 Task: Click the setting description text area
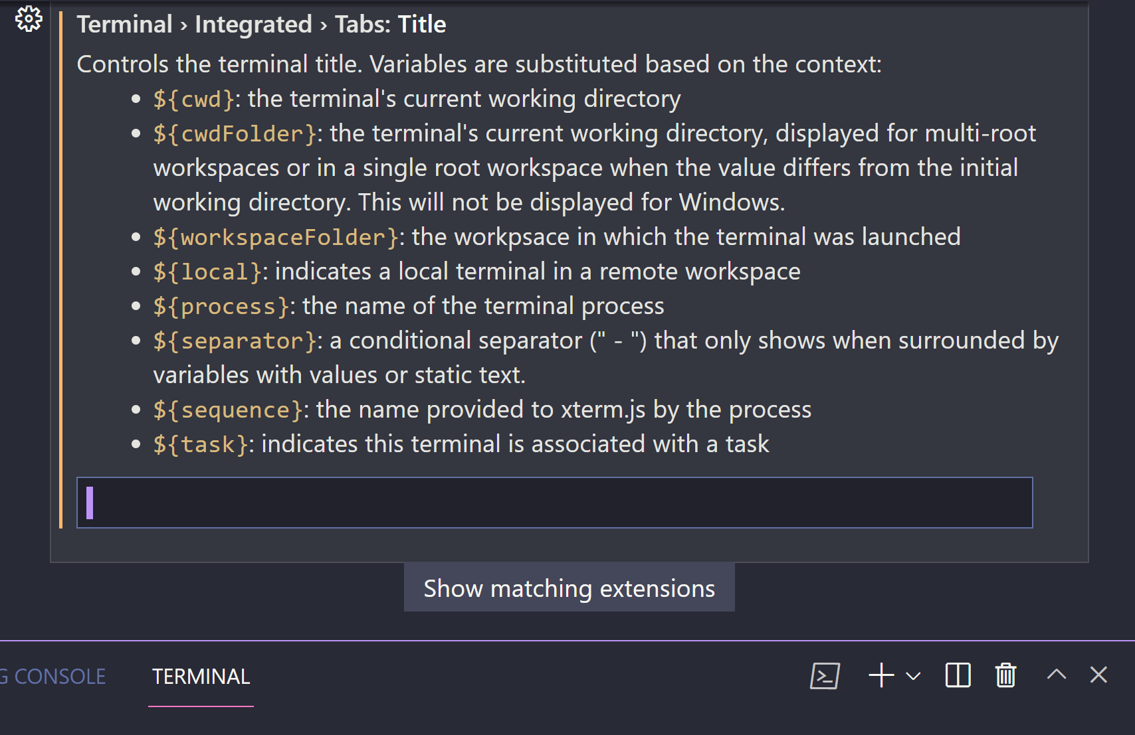(x=478, y=64)
